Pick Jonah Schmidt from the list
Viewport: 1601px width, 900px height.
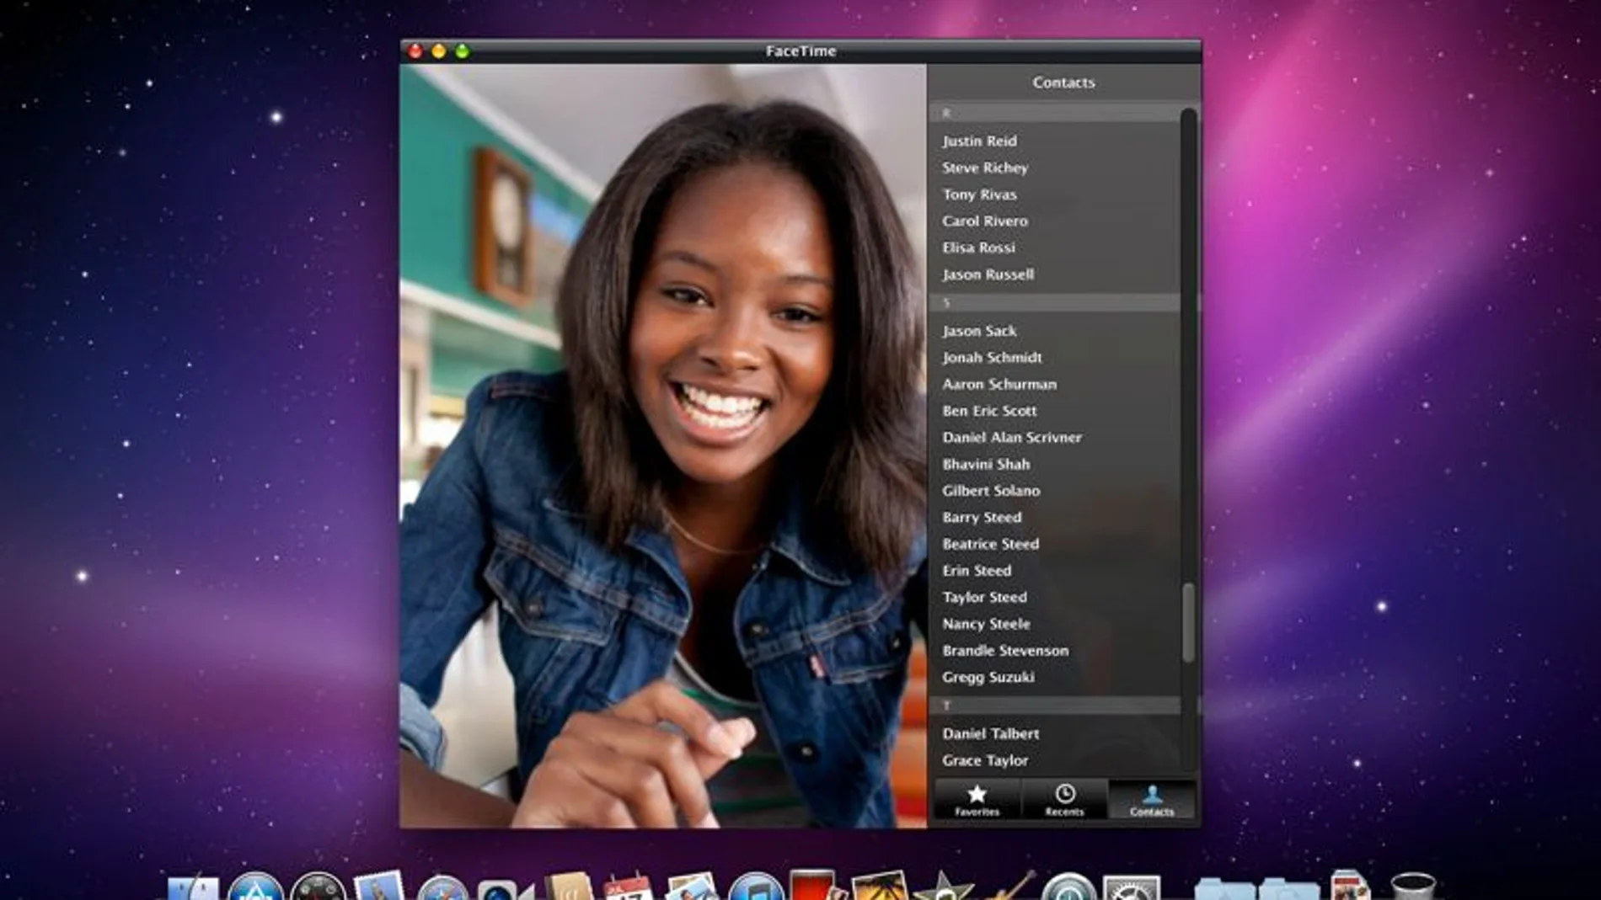(992, 357)
